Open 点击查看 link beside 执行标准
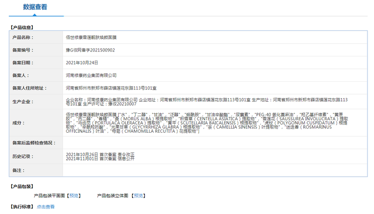Image resolution: width=374 pixels, height=214 pixels. point(45,207)
